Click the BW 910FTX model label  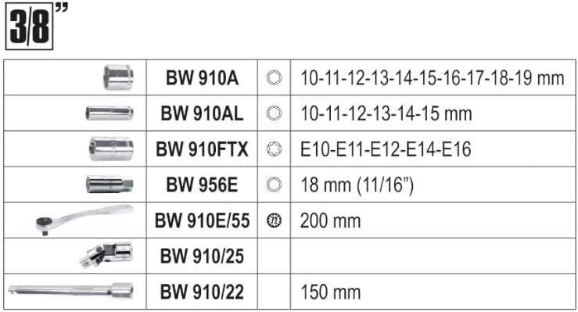(202, 149)
